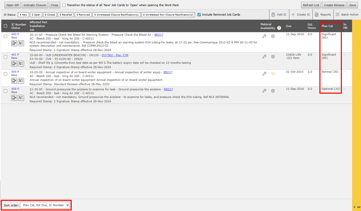Open the Sort order dropdown

point(45,205)
